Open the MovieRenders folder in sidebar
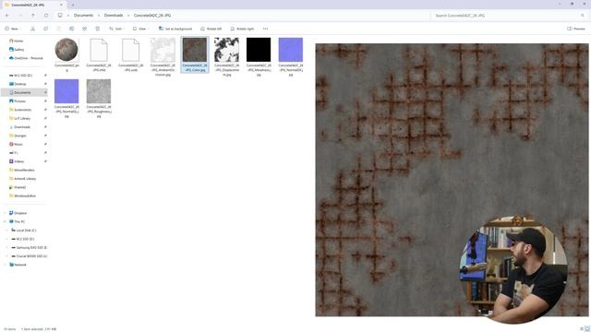 [x=21, y=170]
